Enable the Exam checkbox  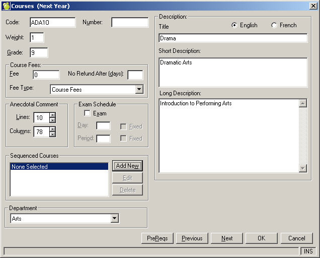(87, 113)
